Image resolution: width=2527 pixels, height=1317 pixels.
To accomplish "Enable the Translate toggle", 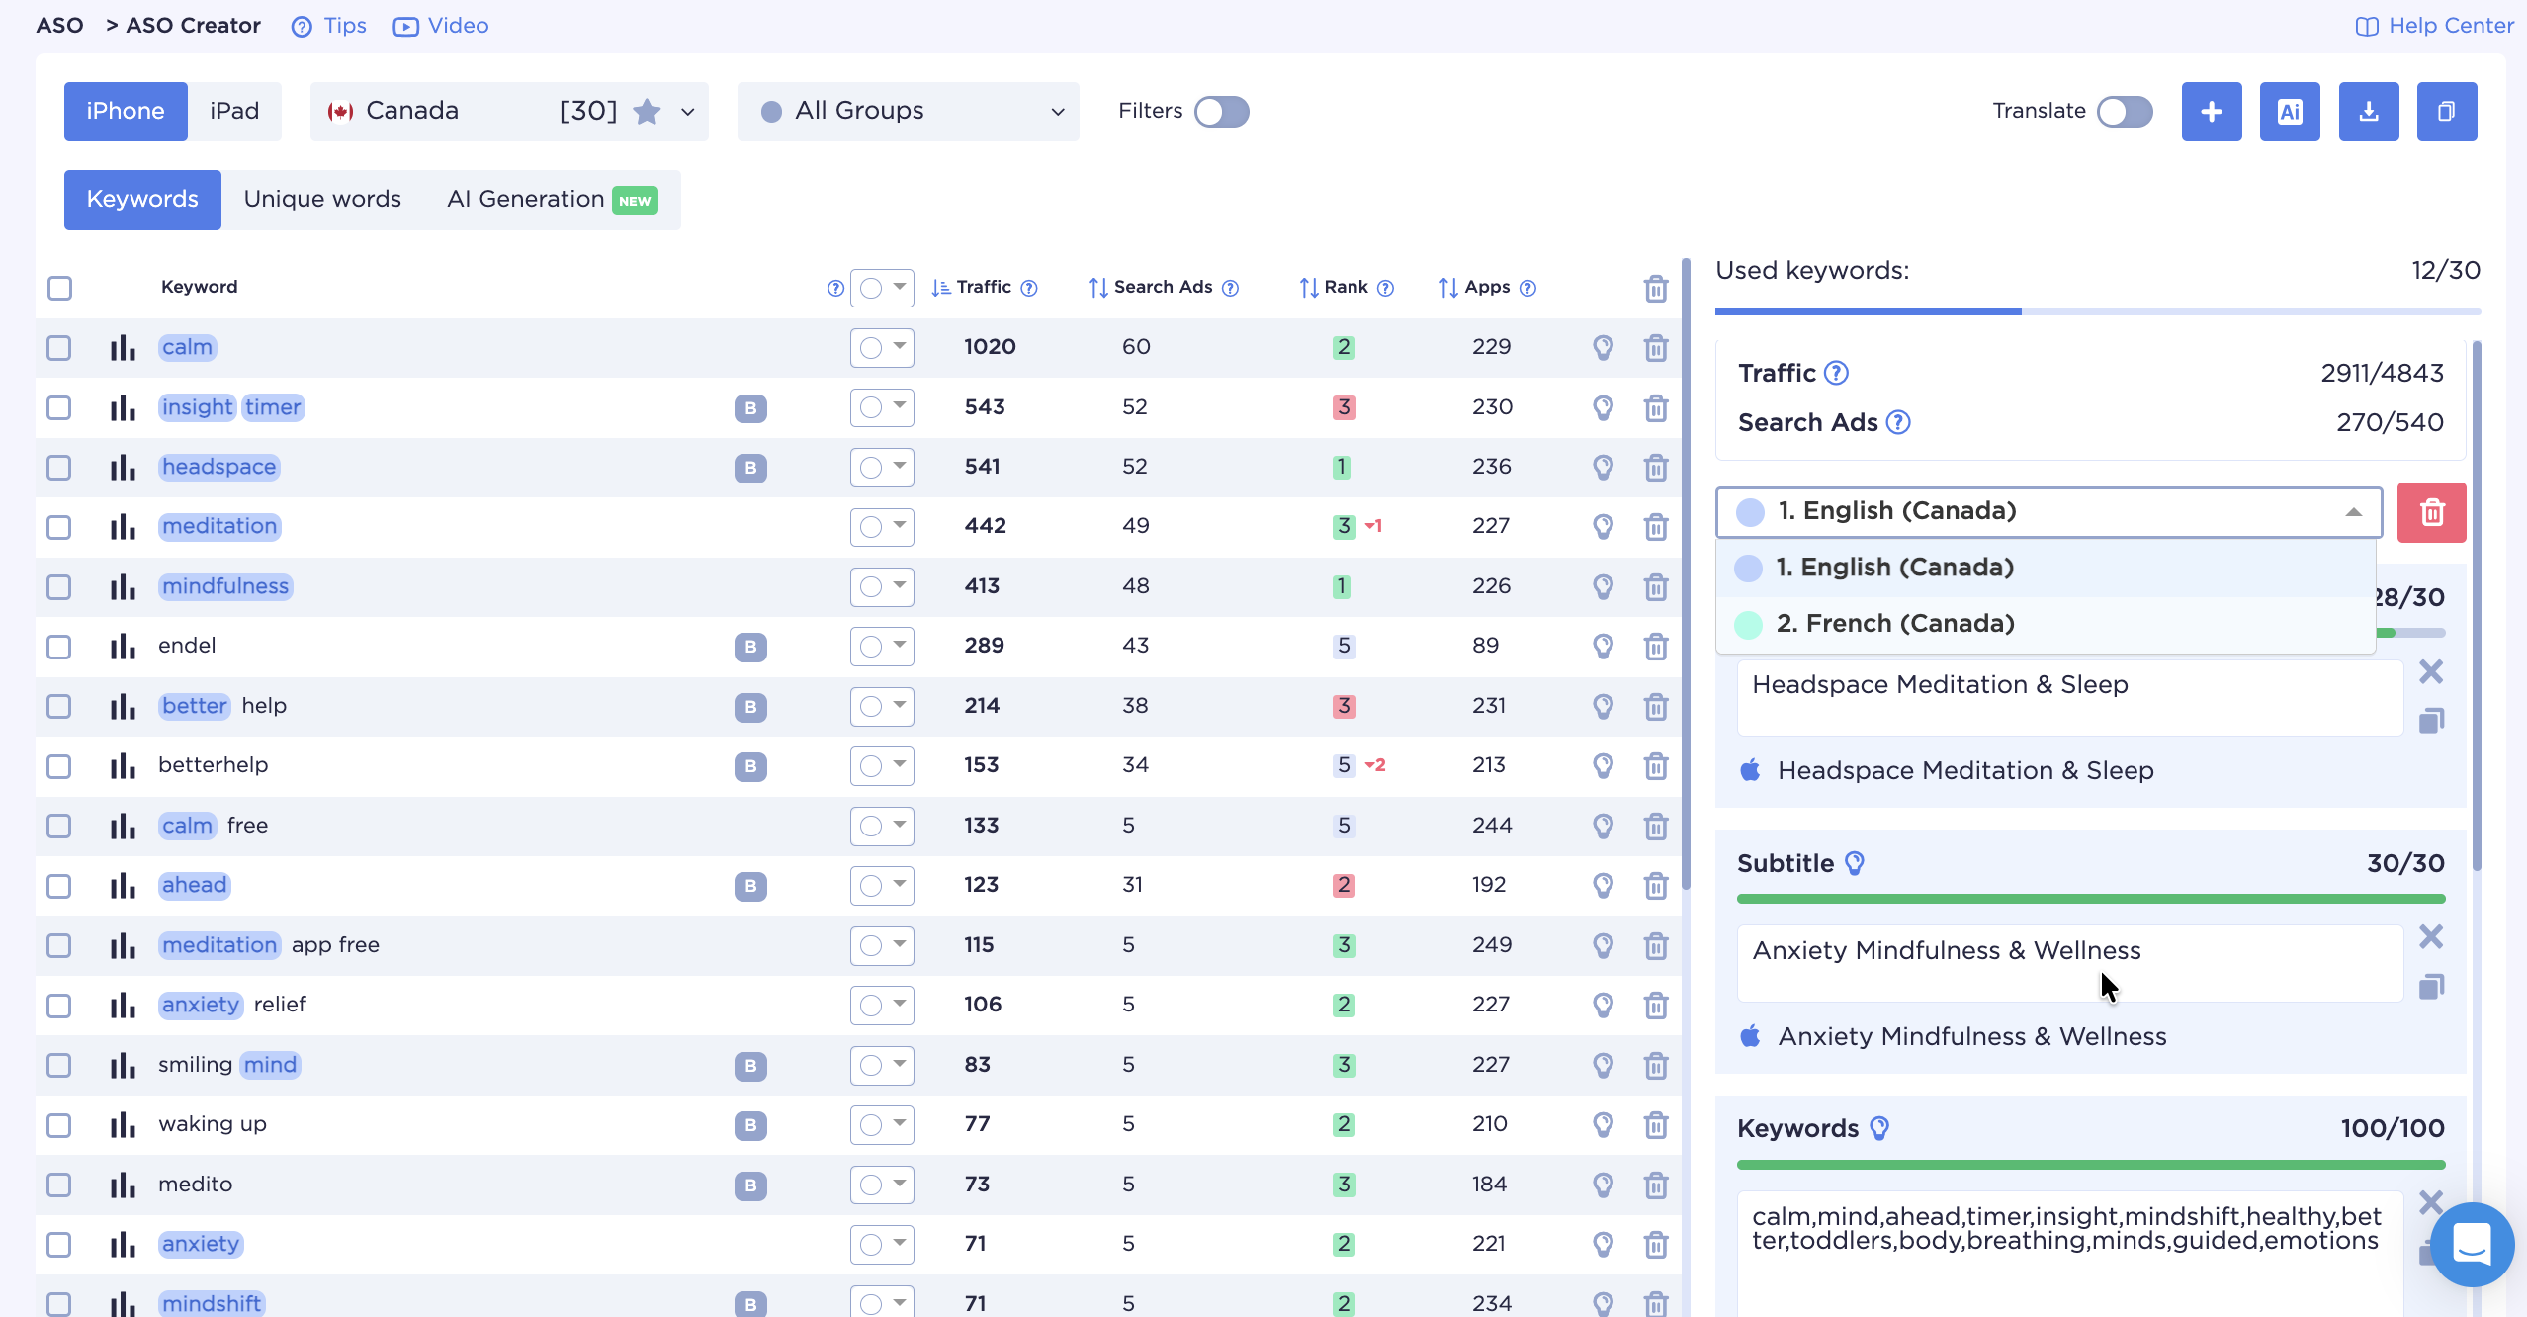I will click(2125, 112).
